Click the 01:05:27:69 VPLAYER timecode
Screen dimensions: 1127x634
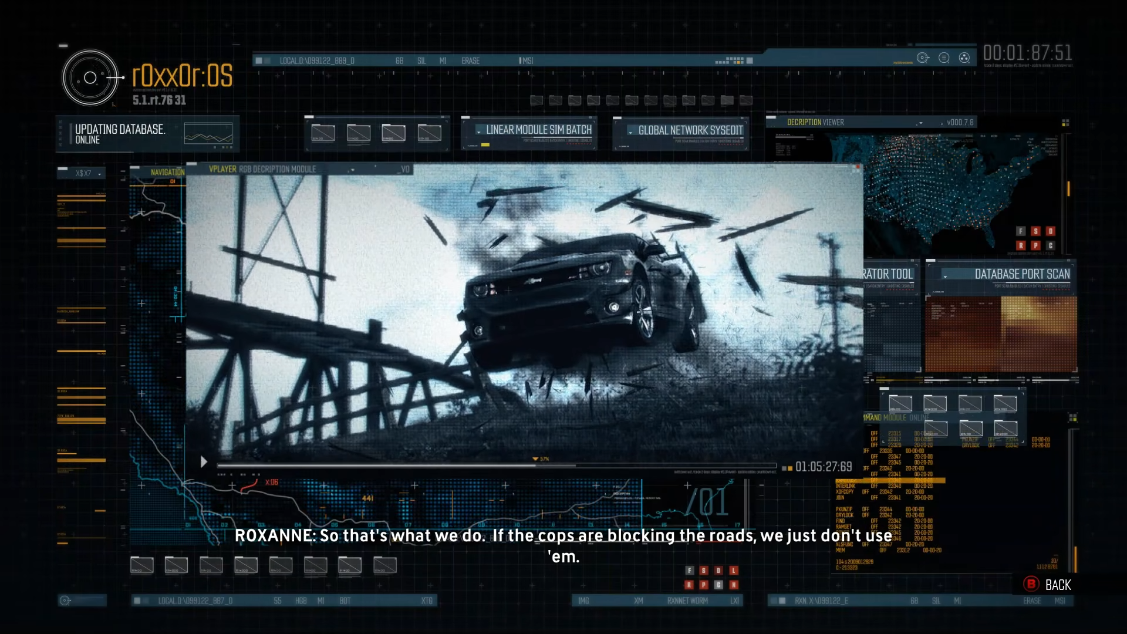(824, 467)
